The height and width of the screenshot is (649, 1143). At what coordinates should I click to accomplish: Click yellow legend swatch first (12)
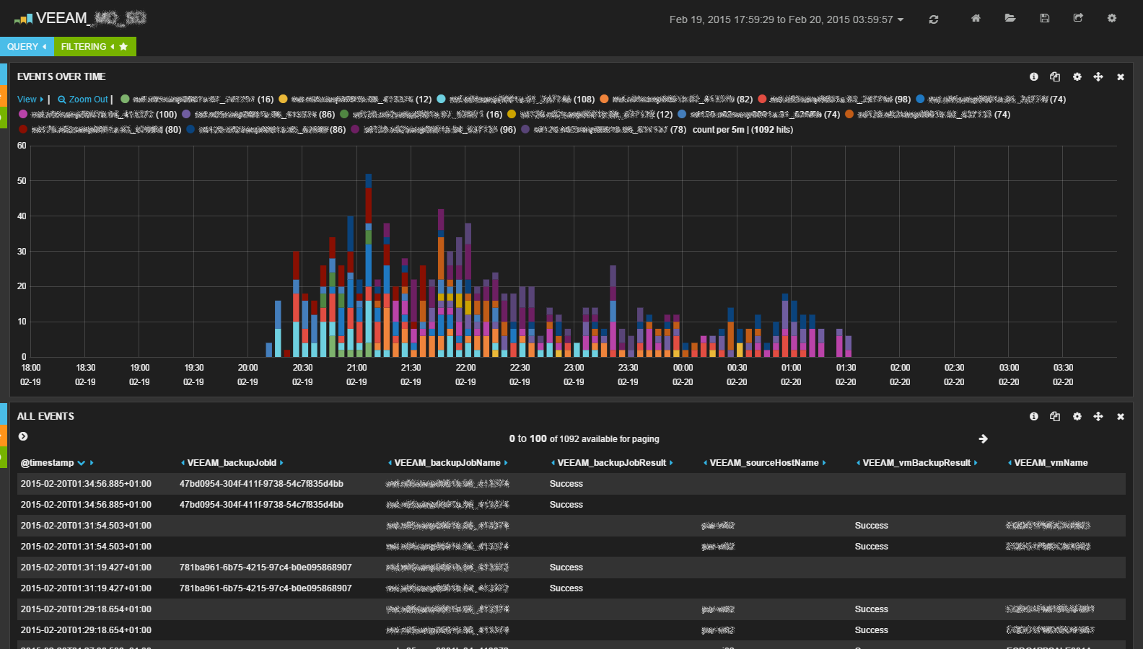pos(283,99)
